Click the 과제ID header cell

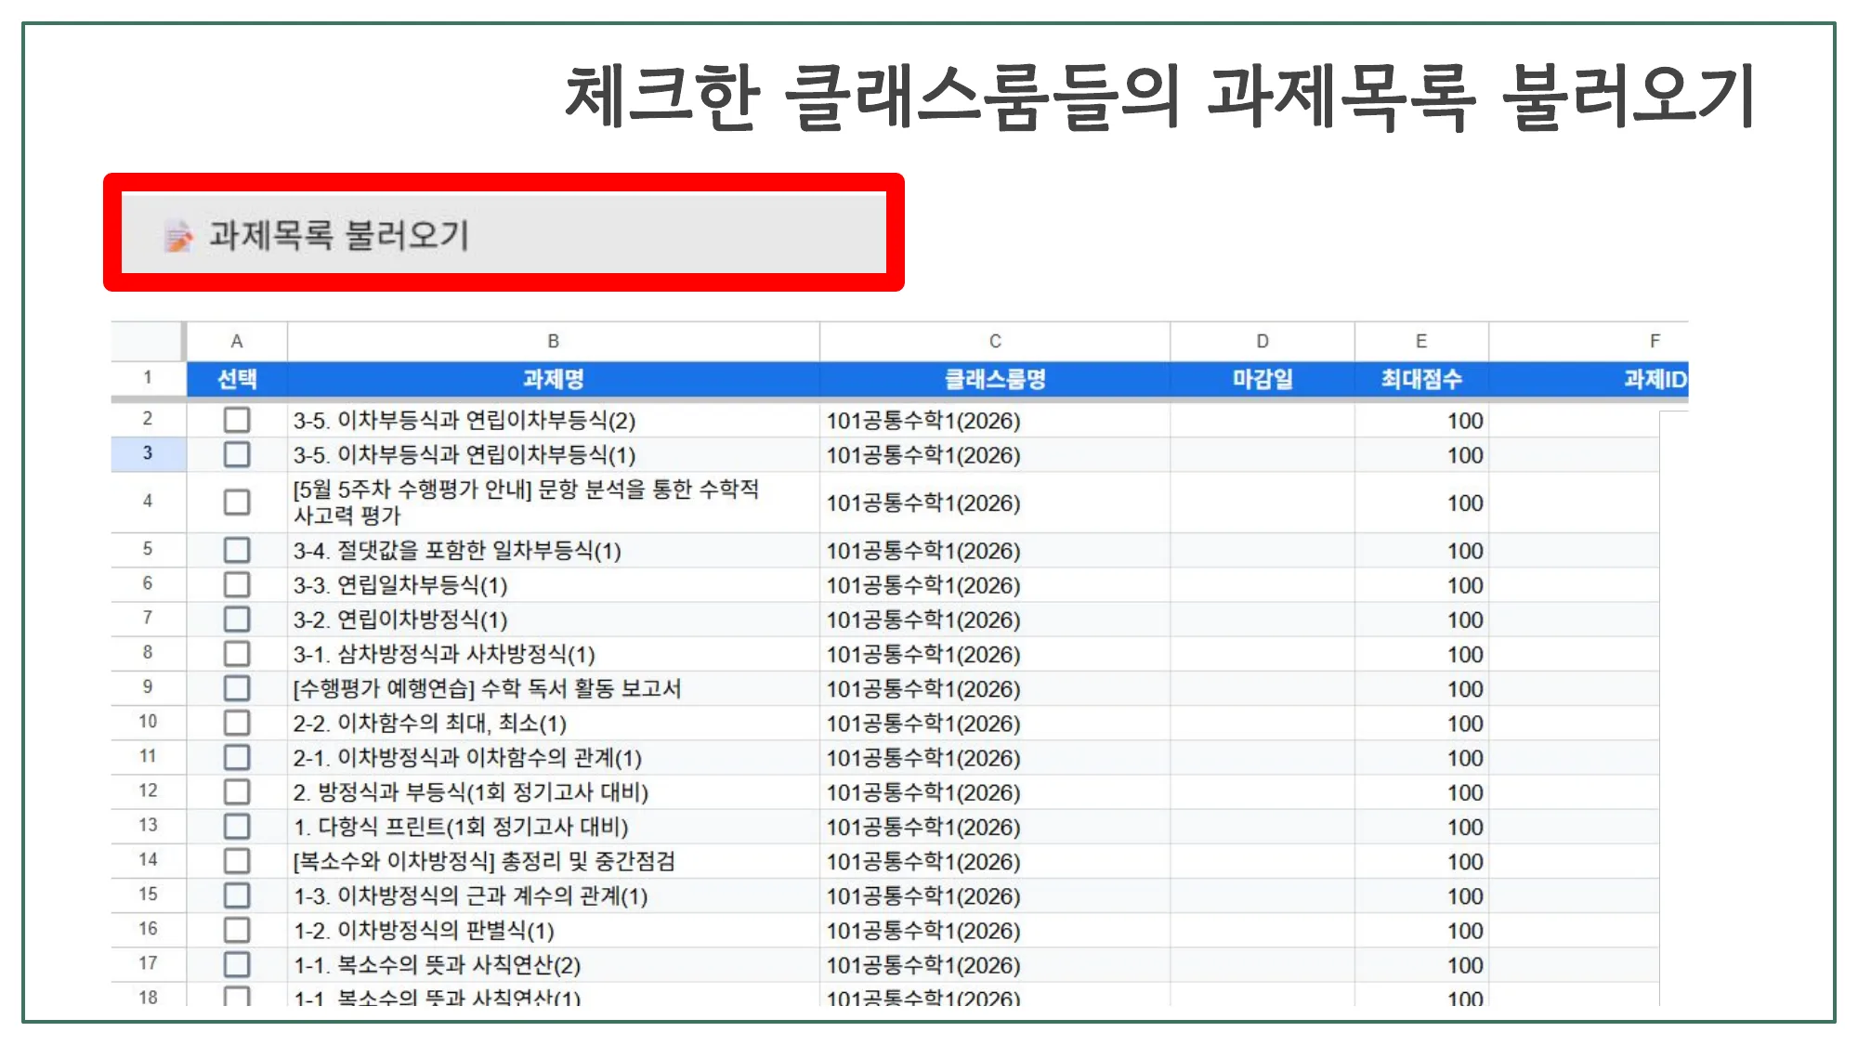pos(1589,379)
